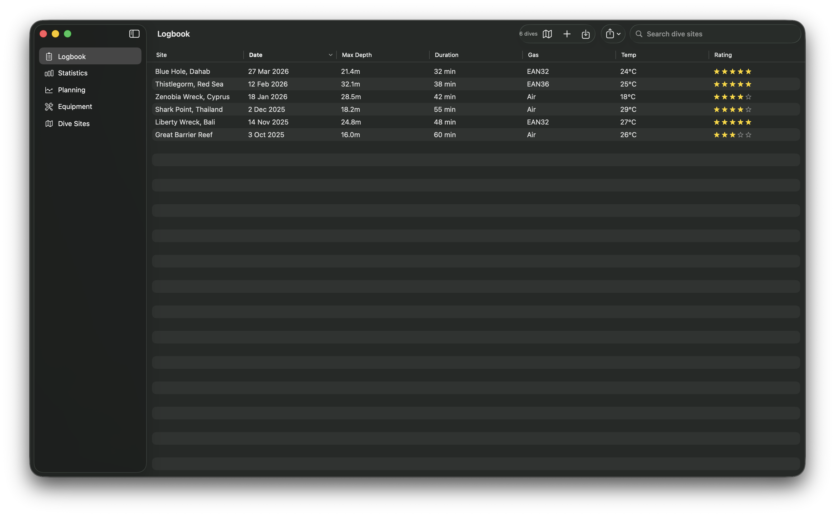Clear the fifth star on Zenobia Wreck
The width and height of the screenshot is (835, 516).
point(748,97)
